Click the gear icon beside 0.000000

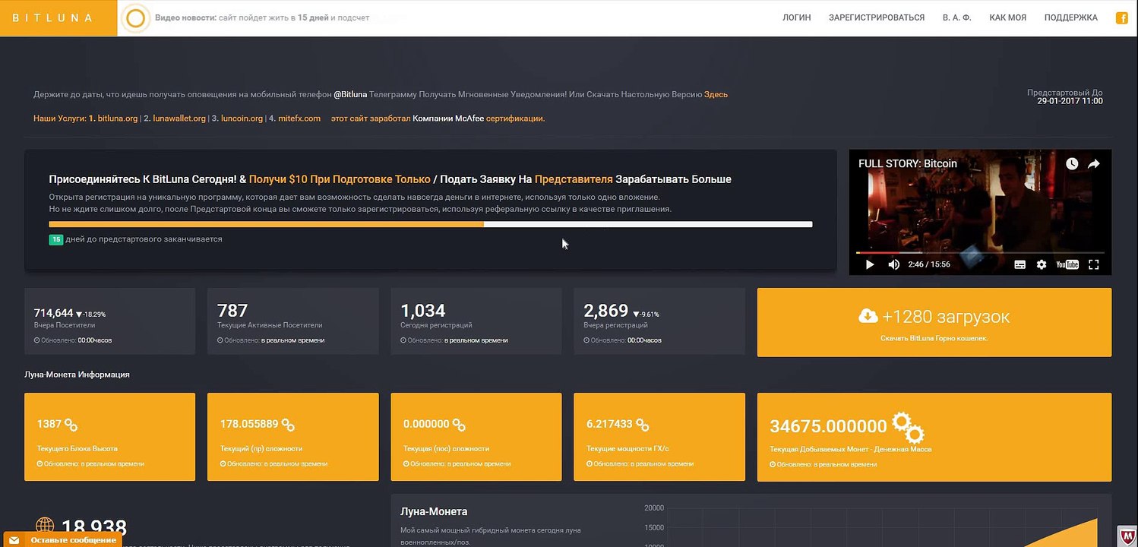(x=460, y=425)
